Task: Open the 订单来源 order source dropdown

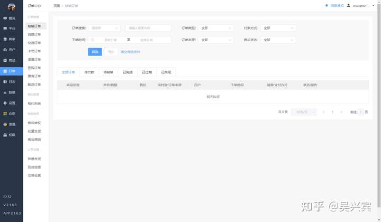Action: pos(216,40)
